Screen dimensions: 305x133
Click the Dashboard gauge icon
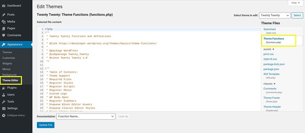point(3,6)
